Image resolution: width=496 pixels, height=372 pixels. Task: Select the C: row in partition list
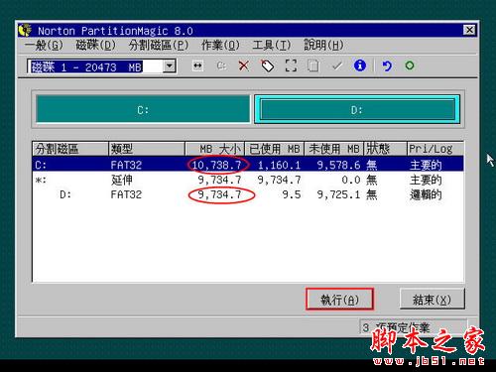(x=248, y=165)
